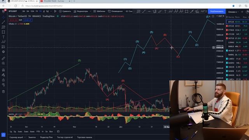This screenshot has height=140, width=249.
Task: Select ADAUS row in the watchlist
Action: tap(237, 51)
